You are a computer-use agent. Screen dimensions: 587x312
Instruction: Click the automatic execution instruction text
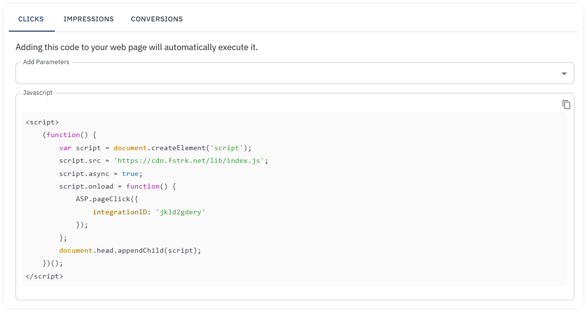(x=137, y=47)
